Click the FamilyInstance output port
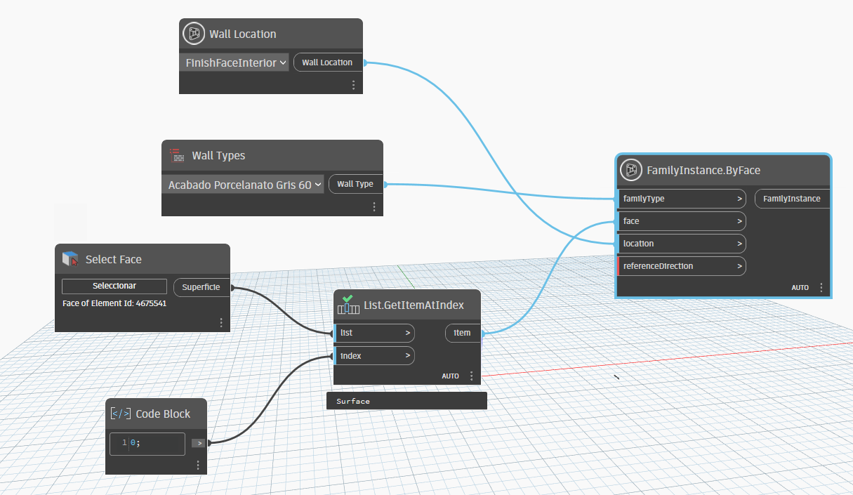 [x=793, y=199]
